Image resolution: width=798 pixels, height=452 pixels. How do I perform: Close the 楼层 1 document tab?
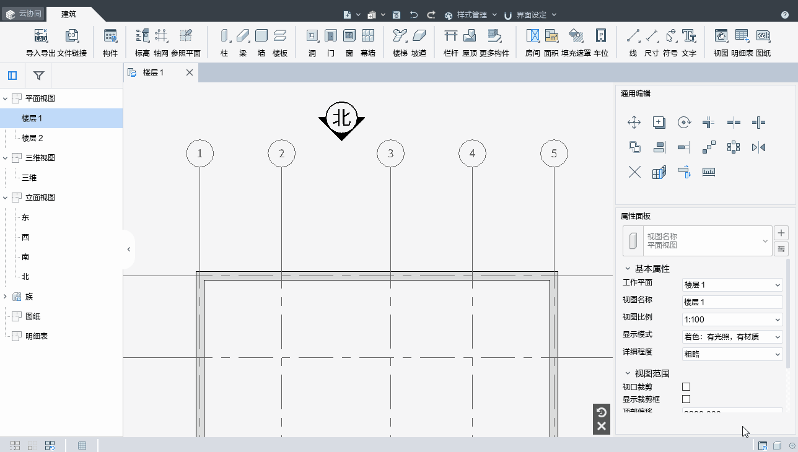[x=190, y=72]
